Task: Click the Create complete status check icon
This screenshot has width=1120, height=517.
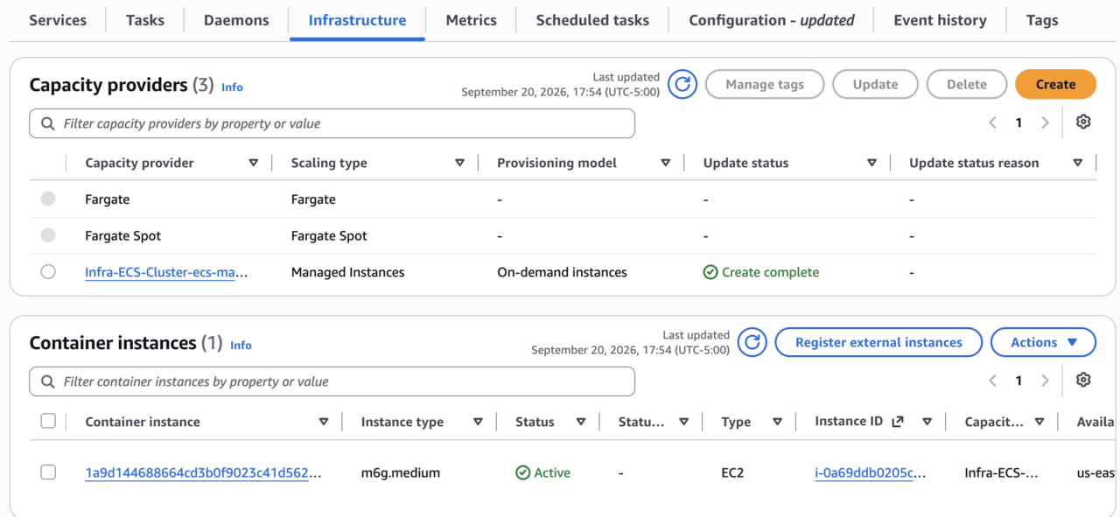Action: (710, 272)
